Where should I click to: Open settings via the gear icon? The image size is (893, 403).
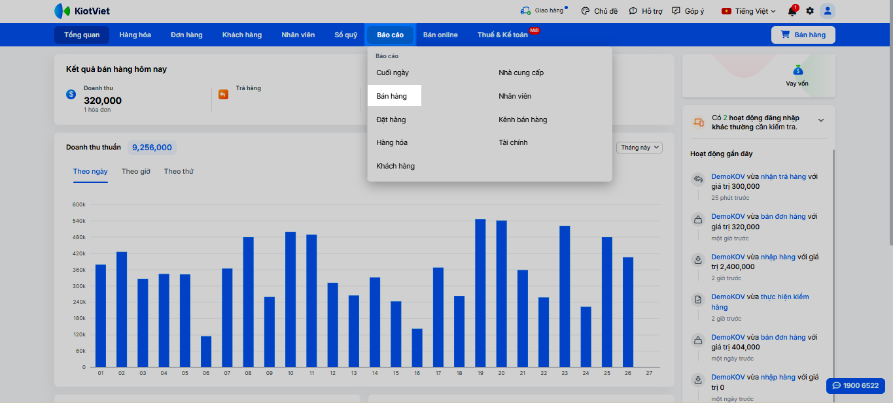coord(810,11)
